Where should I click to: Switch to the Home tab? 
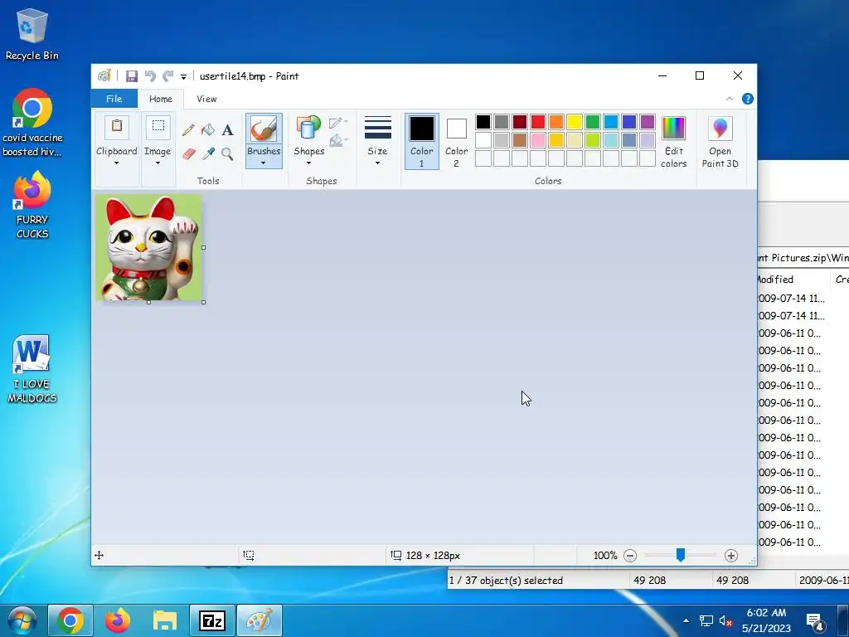point(161,99)
